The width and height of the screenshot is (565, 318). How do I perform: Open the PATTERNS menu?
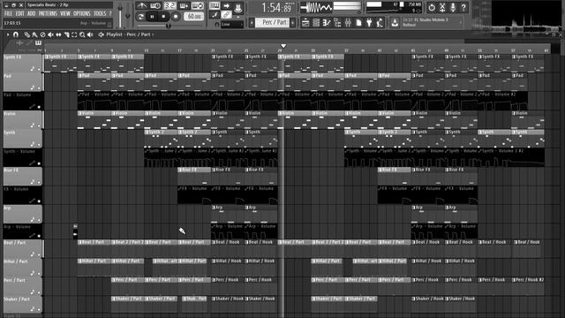[48, 14]
